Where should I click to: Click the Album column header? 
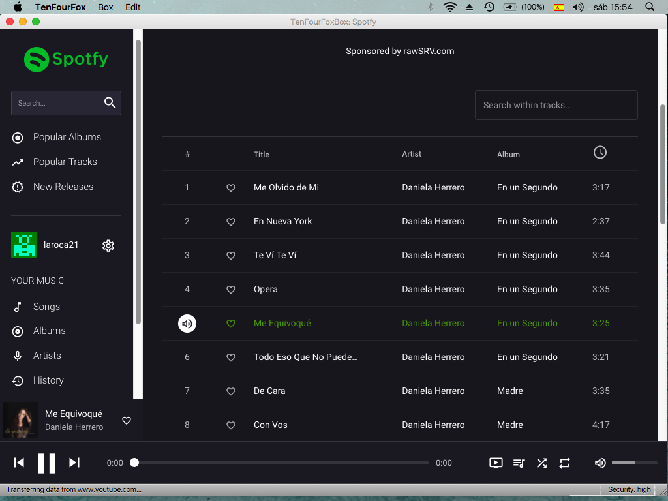pos(508,155)
